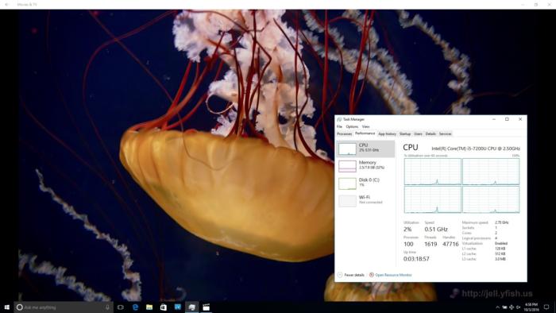
Task: Open the View menu in Task Manager
Action: point(365,126)
